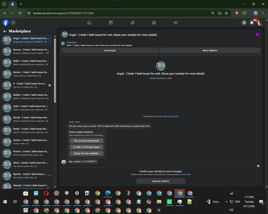The height and width of the screenshot is (214, 268).
Task: Click the ENG language indicator
Action: (237, 202)
